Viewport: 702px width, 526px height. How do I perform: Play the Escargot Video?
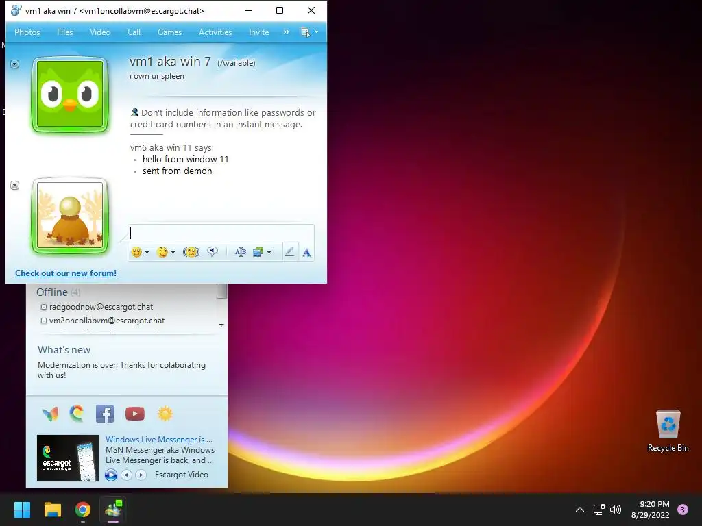(111, 475)
